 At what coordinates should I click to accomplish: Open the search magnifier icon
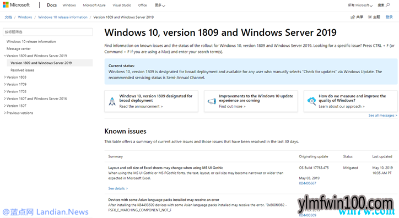[x=387, y=5]
